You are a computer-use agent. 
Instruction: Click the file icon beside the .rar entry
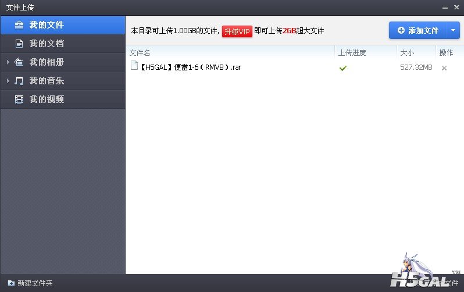point(134,66)
